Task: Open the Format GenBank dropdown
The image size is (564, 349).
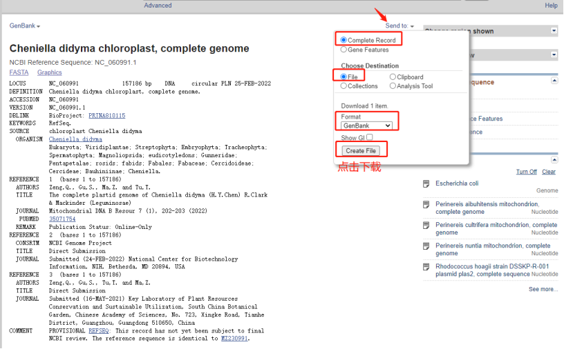Action: pyautogui.click(x=366, y=126)
